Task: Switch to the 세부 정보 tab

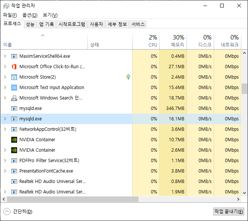Action: 117,24
